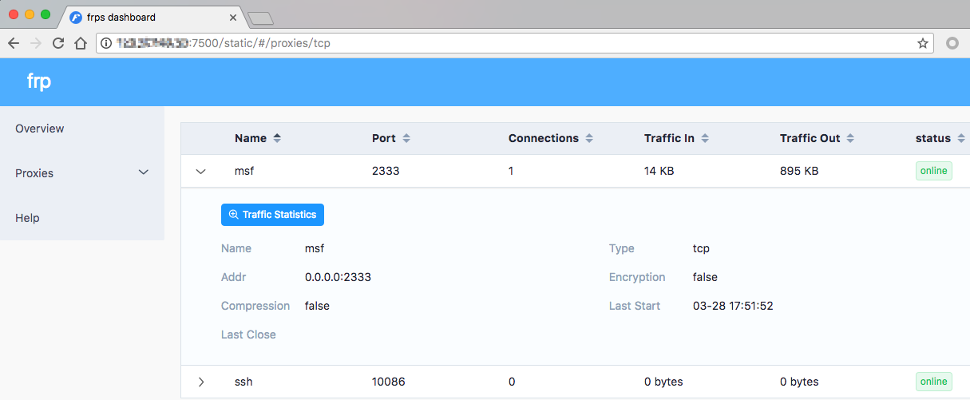Bookmark this page with the star icon

pyautogui.click(x=923, y=43)
